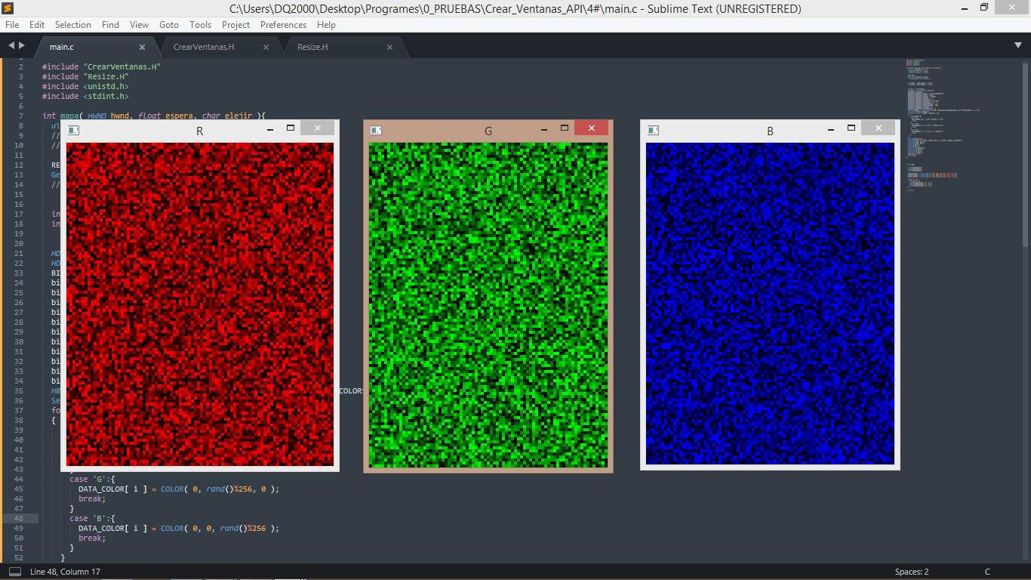Click the R window's system icon

[x=73, y=130]
